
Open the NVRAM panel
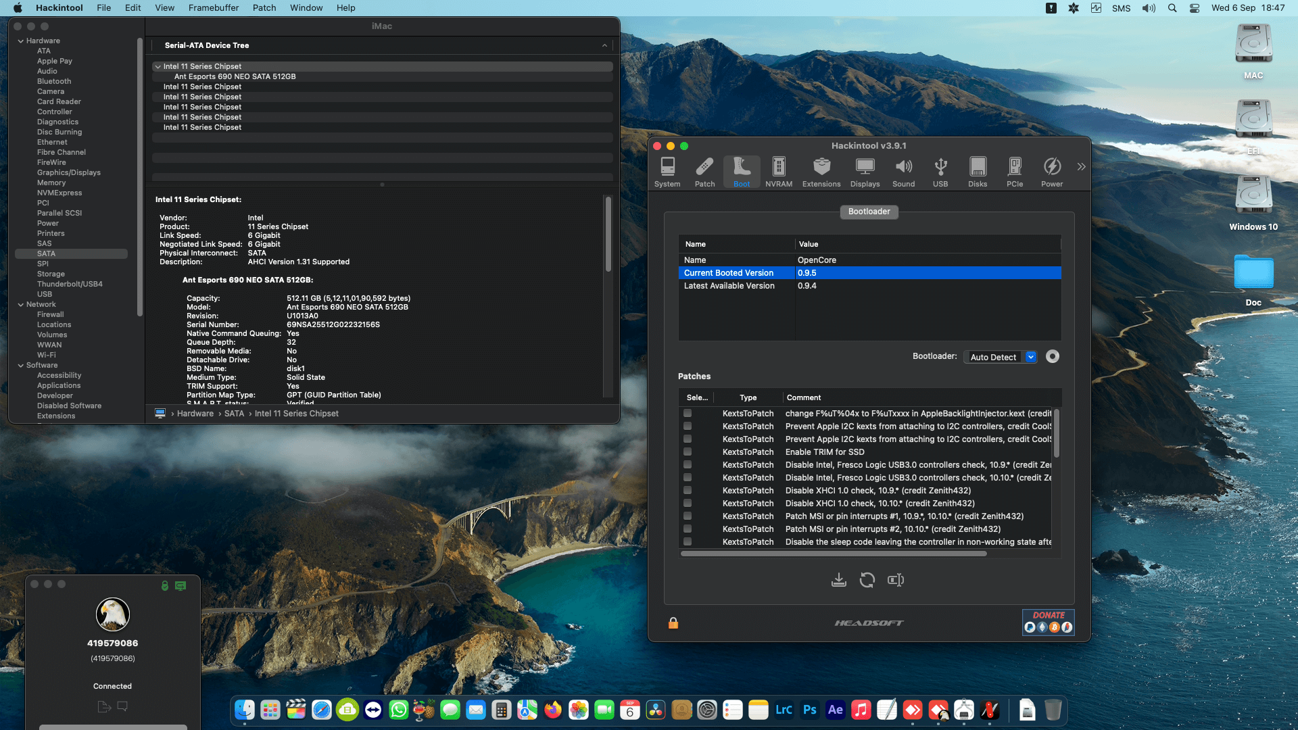779,171
